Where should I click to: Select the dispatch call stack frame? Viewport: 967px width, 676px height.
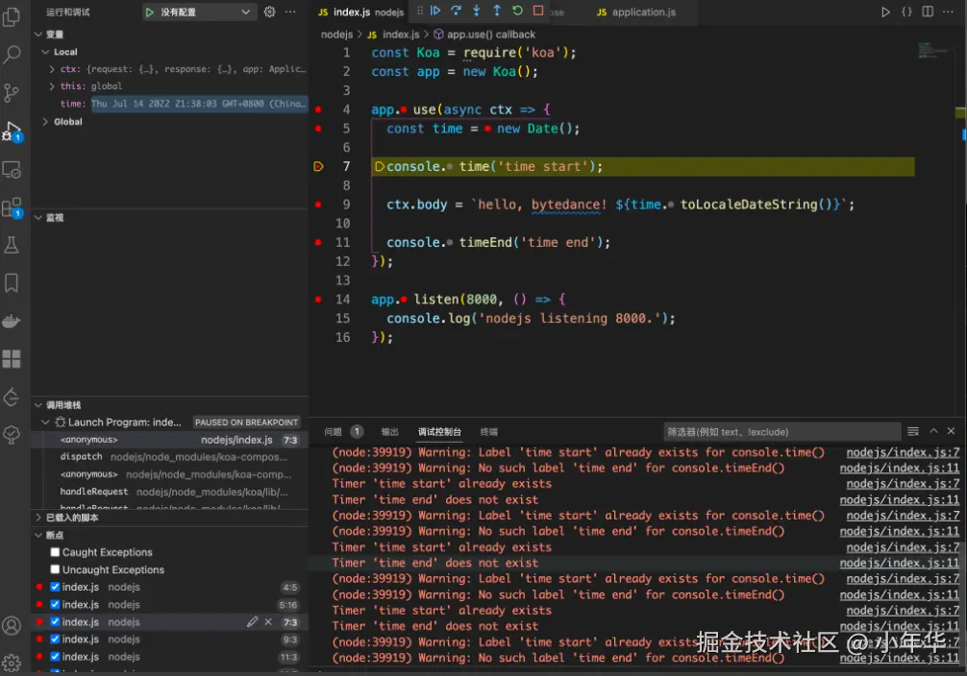[81, 457]
